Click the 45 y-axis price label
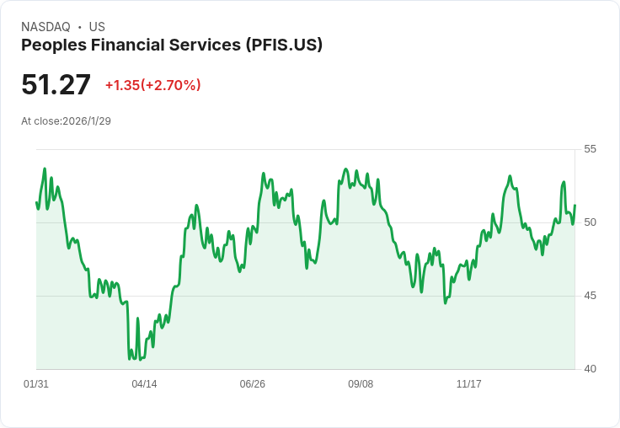620x428 pixels. pos(590,296)
